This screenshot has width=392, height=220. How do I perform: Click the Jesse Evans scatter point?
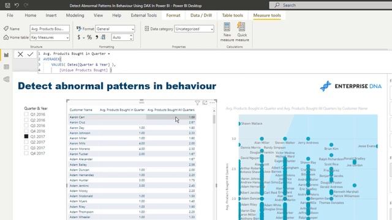(x=377, y=146)
